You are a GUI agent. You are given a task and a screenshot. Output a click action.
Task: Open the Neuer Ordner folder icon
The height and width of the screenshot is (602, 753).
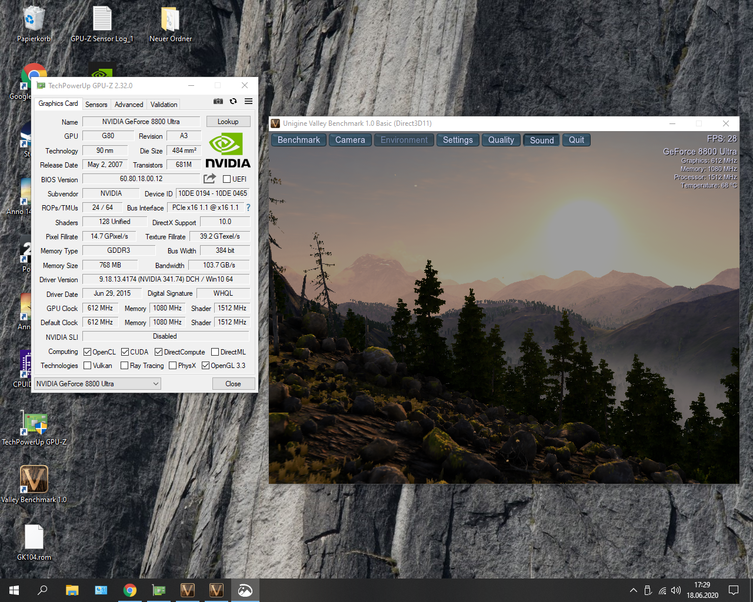click(x=171, y=24)
